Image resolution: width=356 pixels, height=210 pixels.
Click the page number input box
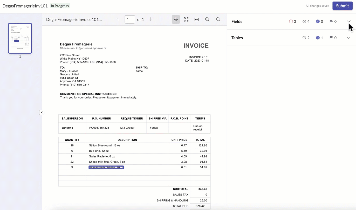click(x=130, y=19)
